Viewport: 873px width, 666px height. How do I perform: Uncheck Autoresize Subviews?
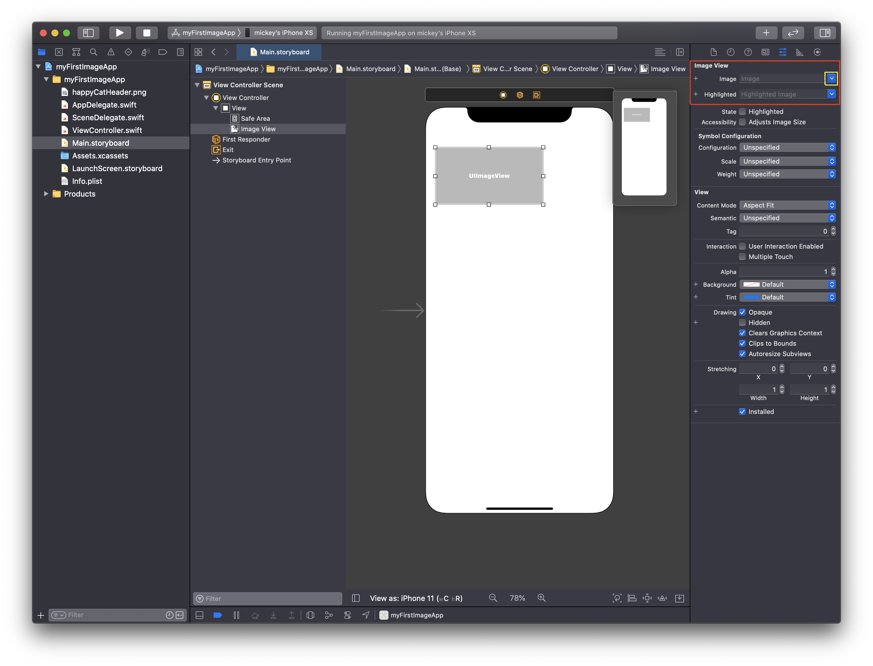pos(742,354)
